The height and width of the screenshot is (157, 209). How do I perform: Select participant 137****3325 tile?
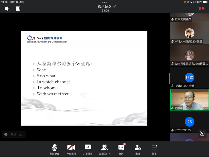(189, 122)
